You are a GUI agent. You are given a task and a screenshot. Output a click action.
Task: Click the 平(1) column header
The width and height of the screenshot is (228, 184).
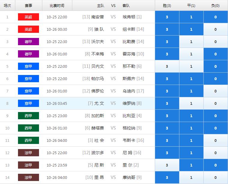pos(191,5)
